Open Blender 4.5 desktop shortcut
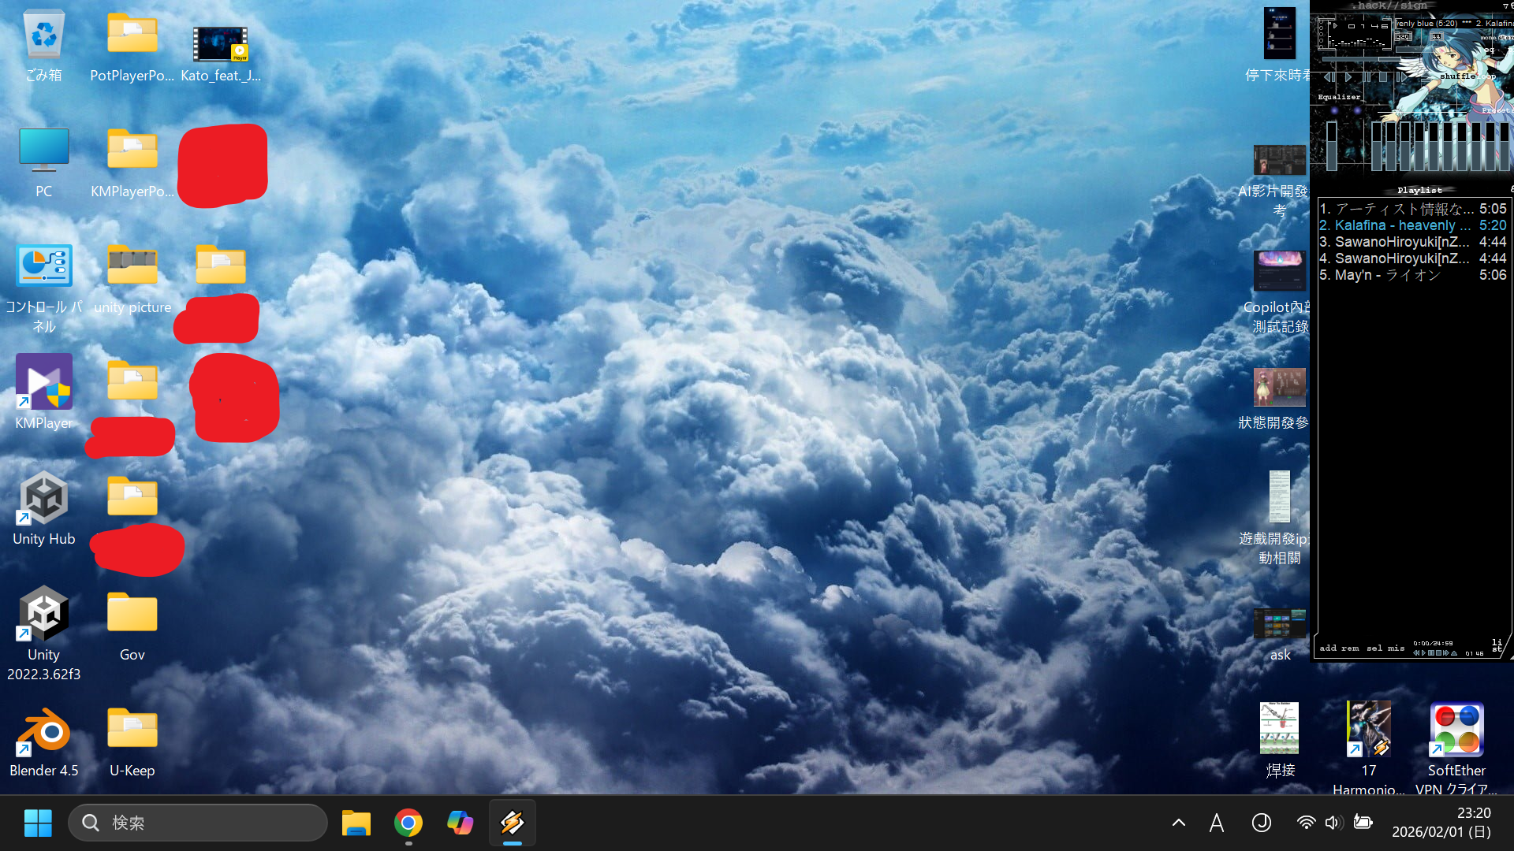Image resolution: width=1514 pixels, height=851 pixels. [43, 733]
